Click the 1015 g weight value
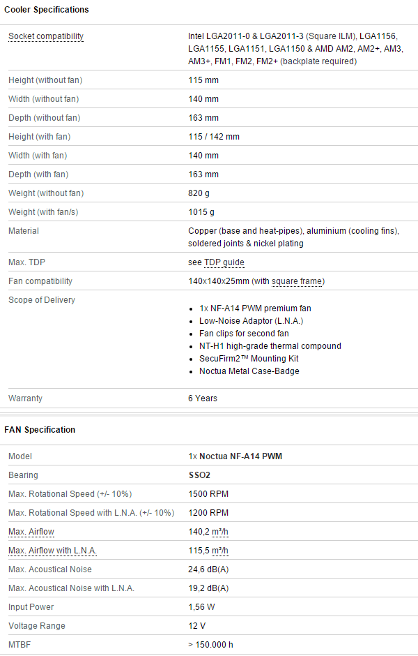 [201, 212]
